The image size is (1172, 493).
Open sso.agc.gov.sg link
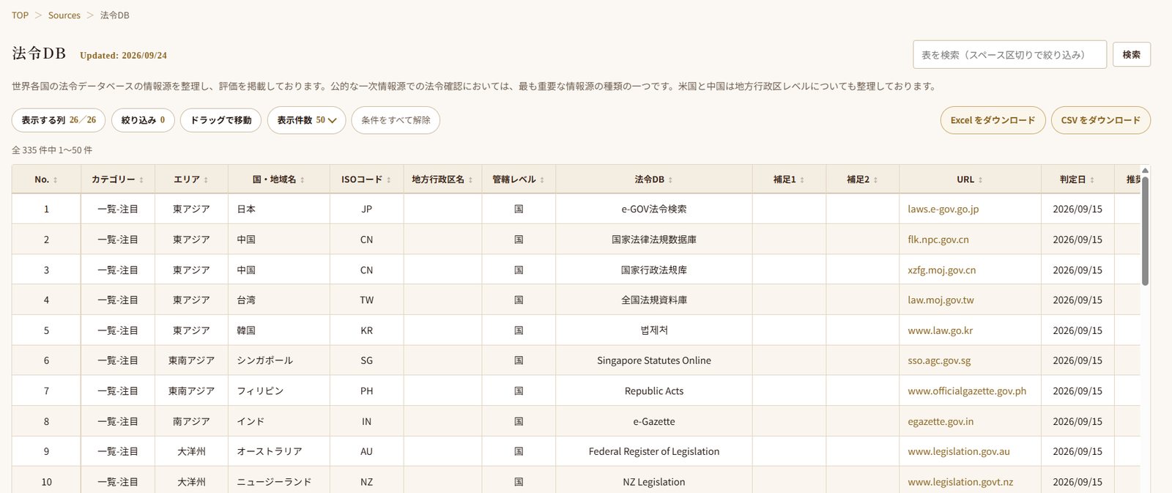(x=939, y=360)
